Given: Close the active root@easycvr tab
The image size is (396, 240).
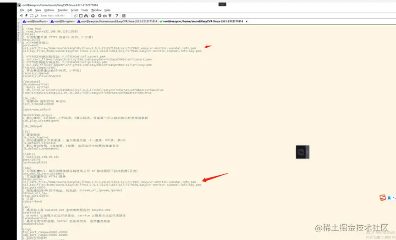Looking at the screenshot, I should click(247, 22).
